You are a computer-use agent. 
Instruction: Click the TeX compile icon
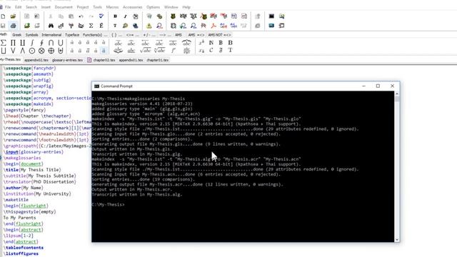194,16
